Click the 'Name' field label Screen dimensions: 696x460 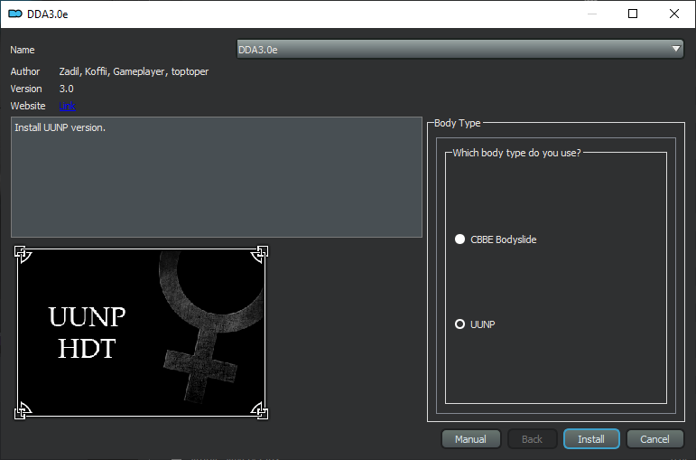coord(23,50)
